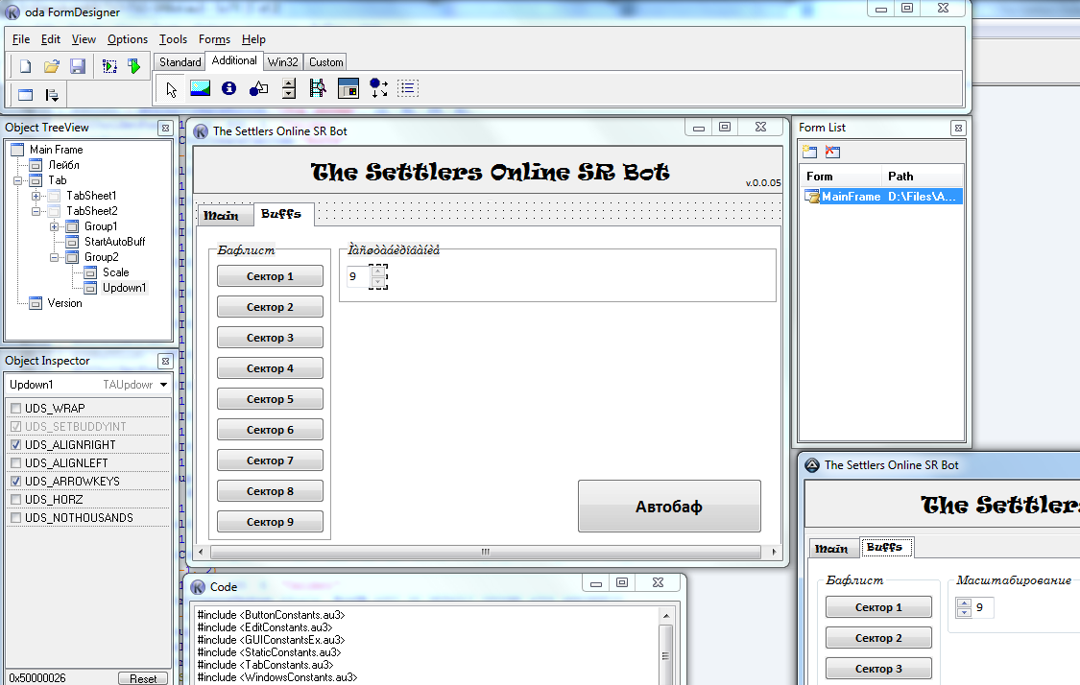
Task: Click Сектор 2 in the running preview window
Action: pos(878,638)
